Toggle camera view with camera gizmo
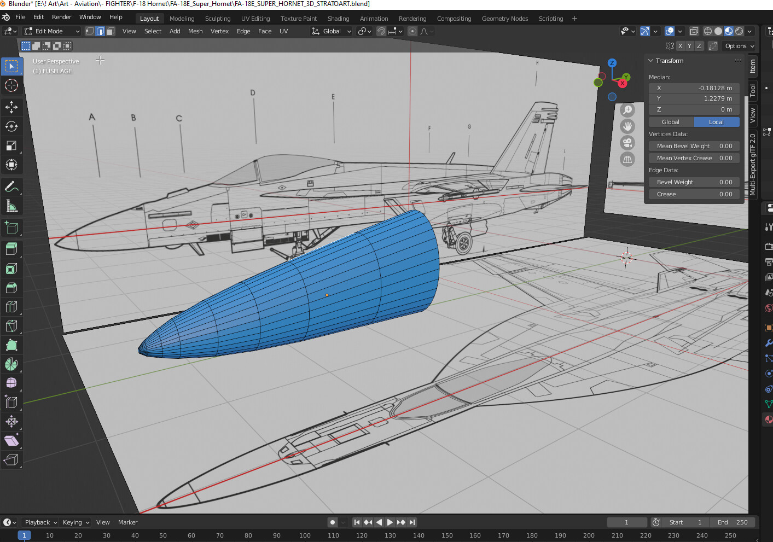This screenshot has height=542, width=773. pos(627,143)
